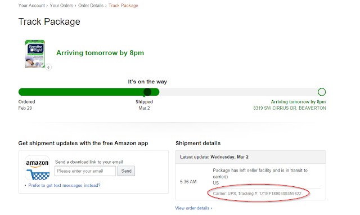Click the Amazon shopping cart app icon
The width and height of the screenshot is (360, 215).
tap(37, 168)
